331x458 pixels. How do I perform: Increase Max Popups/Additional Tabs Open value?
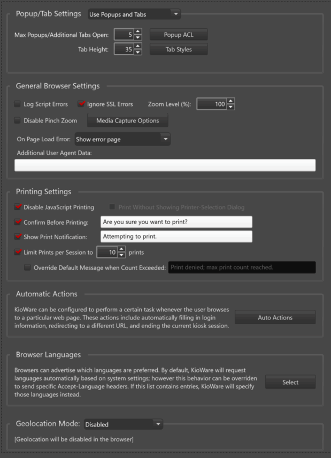pos(138,31)
